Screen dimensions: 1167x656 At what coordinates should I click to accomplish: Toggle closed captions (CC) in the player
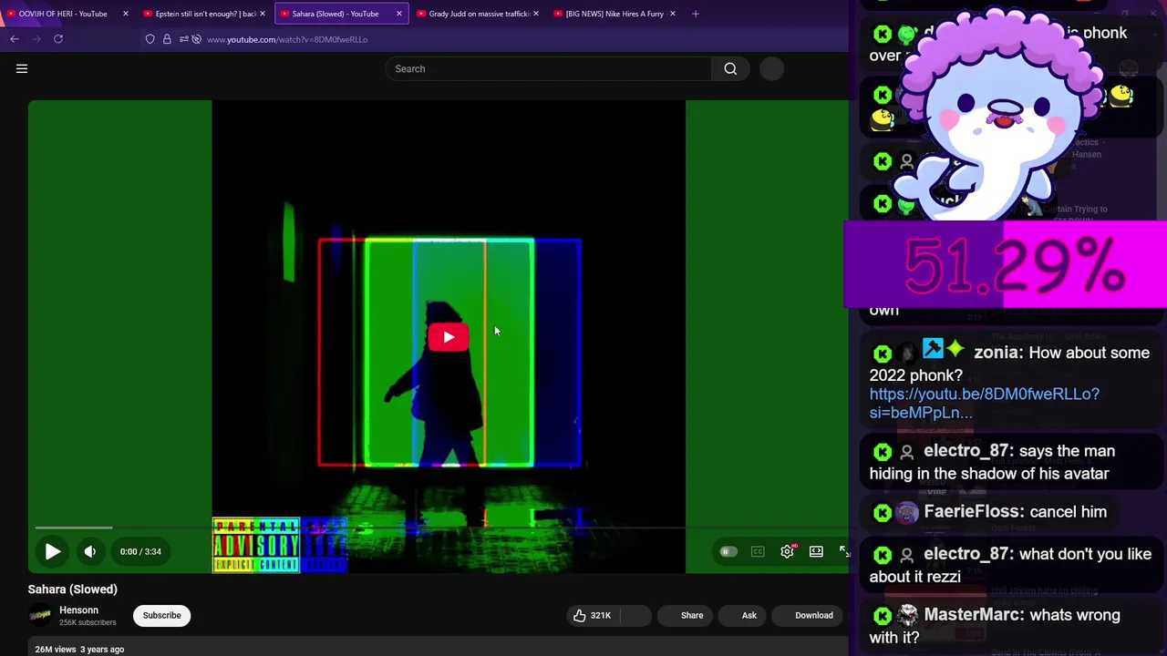pyautogui.click(x=758, y=551)
